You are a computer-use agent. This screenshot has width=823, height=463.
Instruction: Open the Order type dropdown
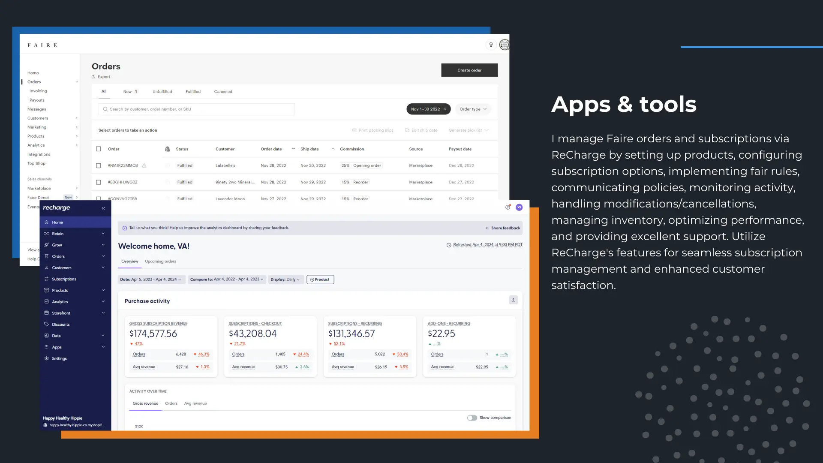[473, 109]
